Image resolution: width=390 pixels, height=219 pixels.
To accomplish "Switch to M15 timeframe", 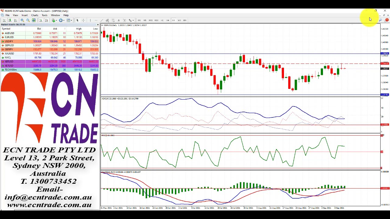I will pos(151,20).
